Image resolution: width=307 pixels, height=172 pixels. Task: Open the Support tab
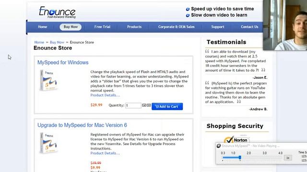click(217, 27)
